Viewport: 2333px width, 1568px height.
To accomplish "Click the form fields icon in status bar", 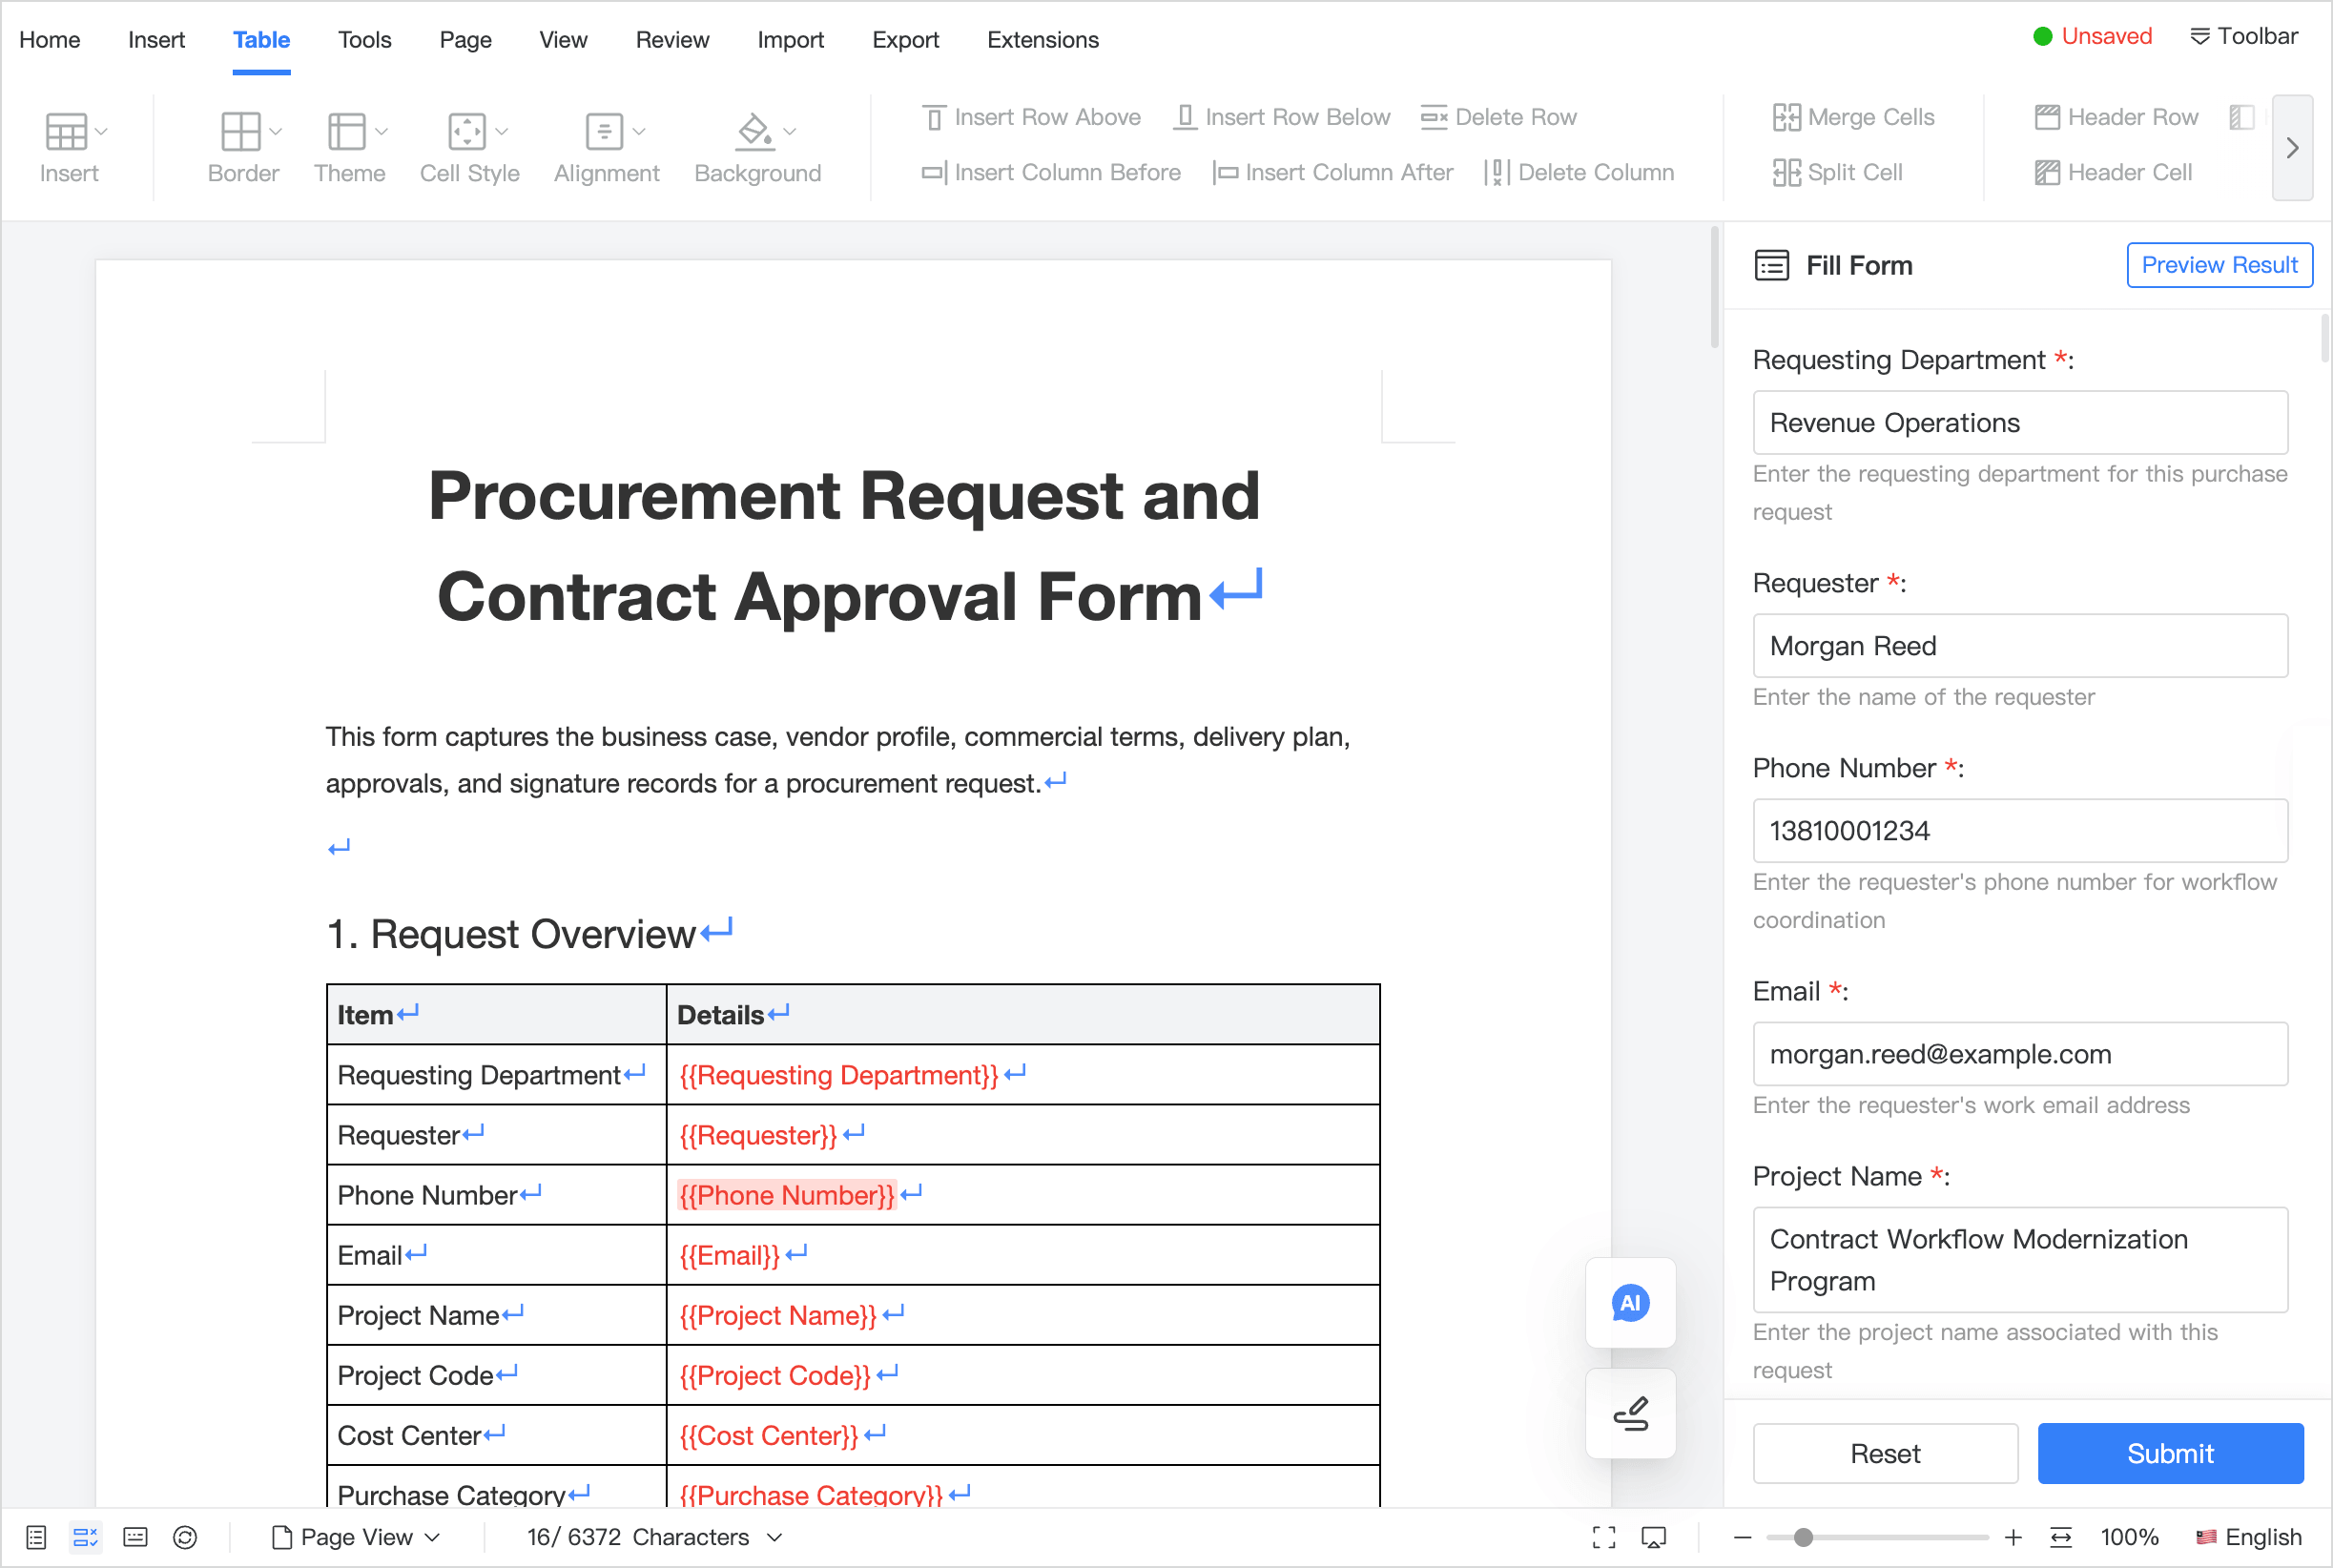I will click(86, 1537).
